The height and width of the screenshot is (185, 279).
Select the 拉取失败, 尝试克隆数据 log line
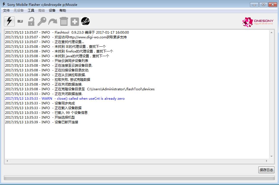[x=47, y=79]
